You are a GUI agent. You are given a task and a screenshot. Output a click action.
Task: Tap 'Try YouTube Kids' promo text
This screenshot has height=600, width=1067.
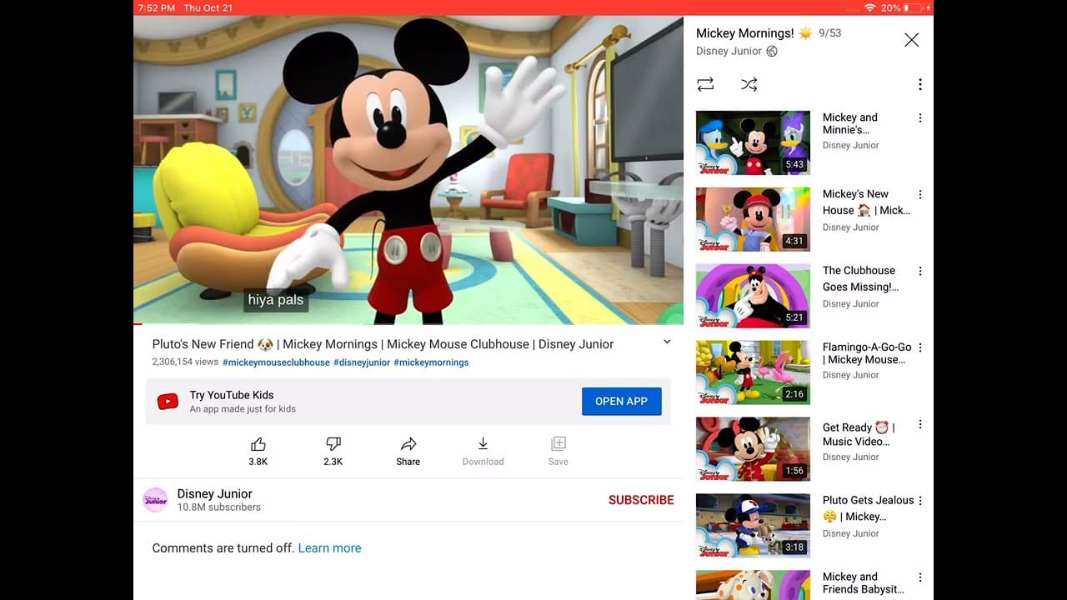(232, 395)
